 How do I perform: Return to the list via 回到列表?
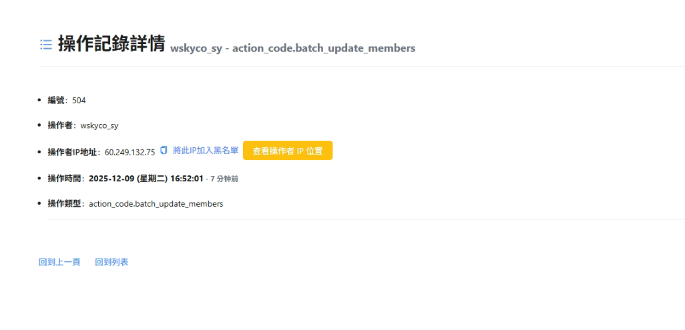[x=111, y=262]
